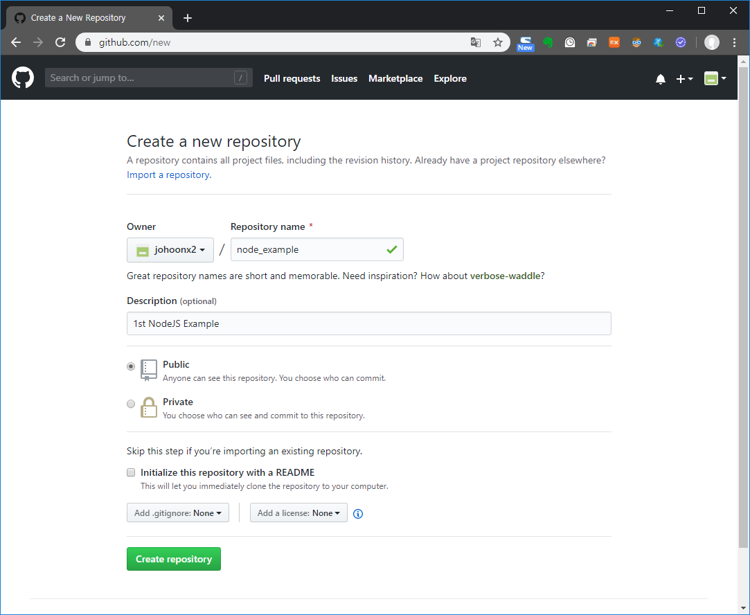Click the blue 'New' extension icon
This screenshot has width=750, height=615.
coord(525,44)
